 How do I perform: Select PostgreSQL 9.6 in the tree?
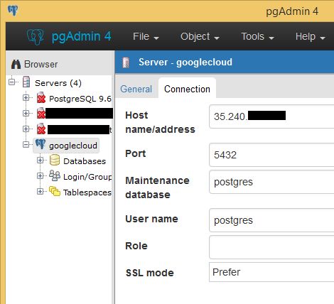(80, 99)
